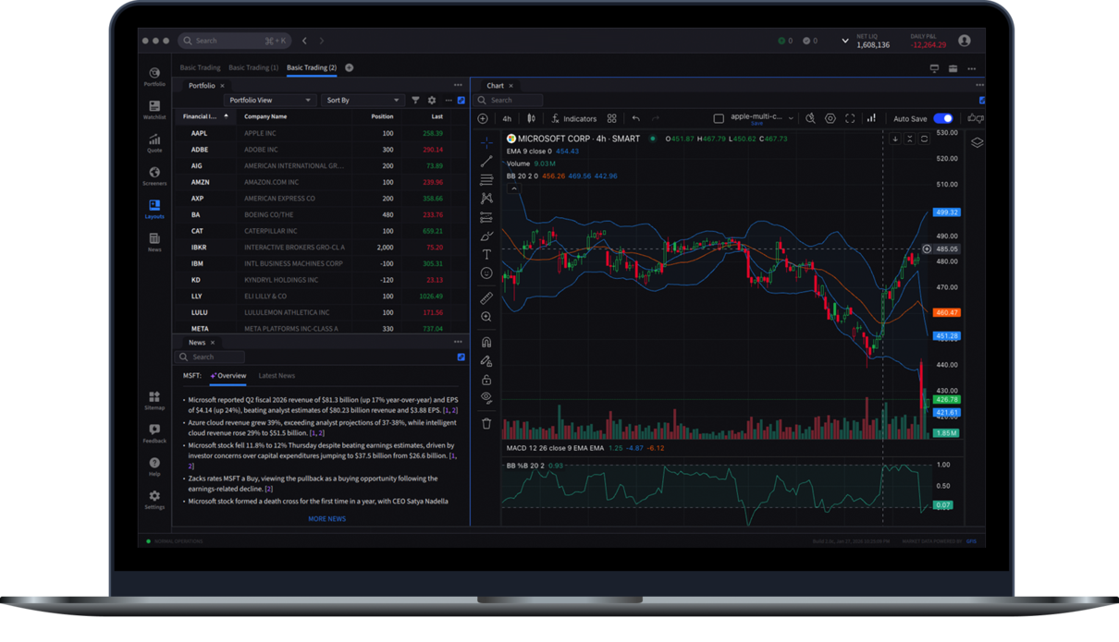Click the chart fullscreen icon
This screenshot has width=1119, height=642.
click(850, 118)
